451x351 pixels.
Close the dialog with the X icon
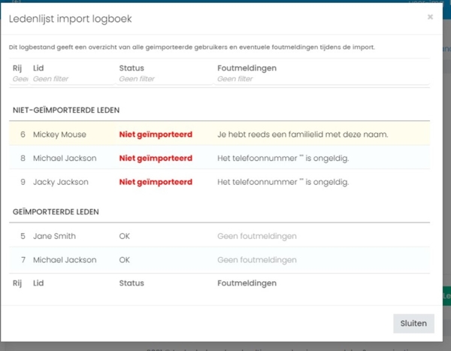tap(430, 17)
